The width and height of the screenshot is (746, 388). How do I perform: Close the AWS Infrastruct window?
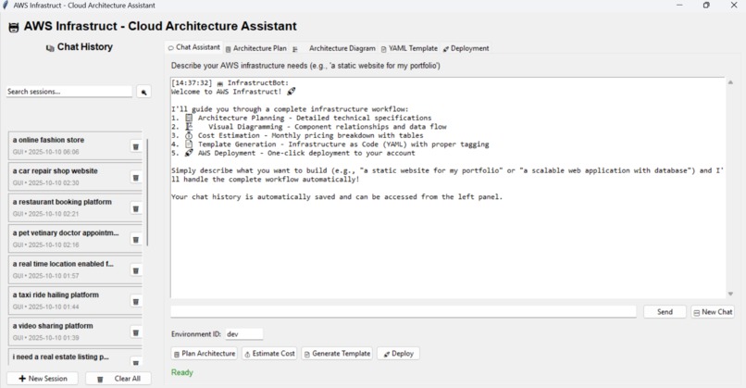(734, 6)
